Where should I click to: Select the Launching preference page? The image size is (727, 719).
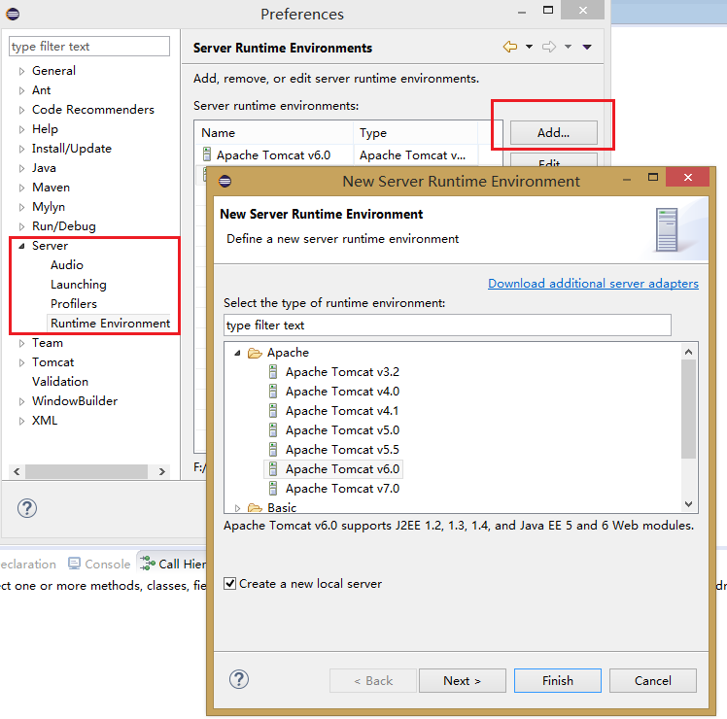(79, 284)
